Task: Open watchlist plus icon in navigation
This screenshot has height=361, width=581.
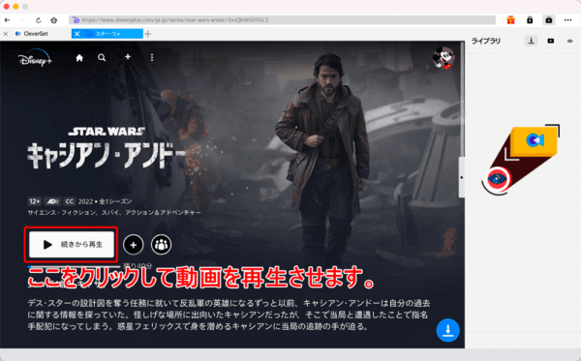Action: 128,57
